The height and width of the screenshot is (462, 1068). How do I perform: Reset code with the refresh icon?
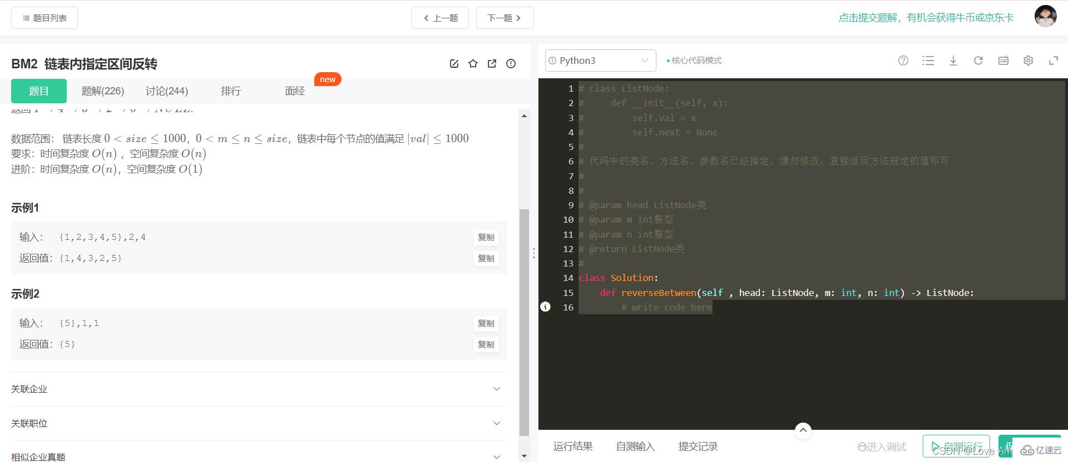pyautogui.click(x=978, y=61)
